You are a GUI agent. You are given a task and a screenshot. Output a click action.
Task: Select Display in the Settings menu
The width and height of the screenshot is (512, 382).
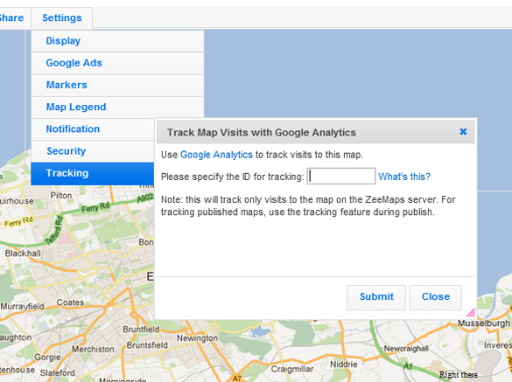pos(117,41)
